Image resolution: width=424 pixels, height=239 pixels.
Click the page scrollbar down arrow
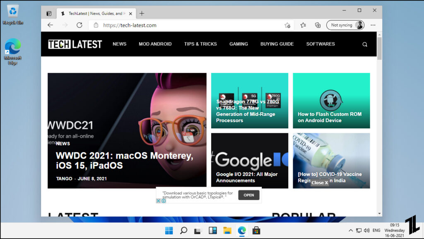379,214
